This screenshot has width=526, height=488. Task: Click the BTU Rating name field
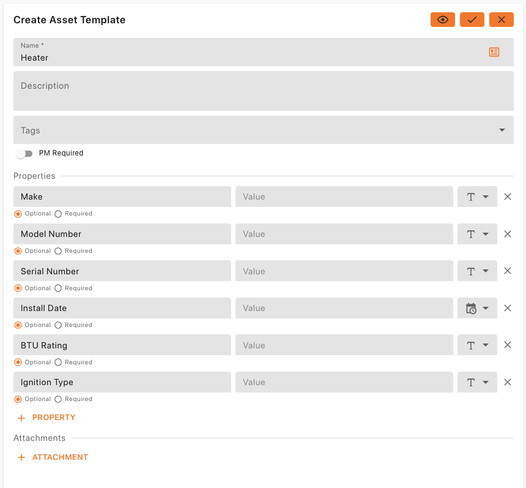(122, 345)
